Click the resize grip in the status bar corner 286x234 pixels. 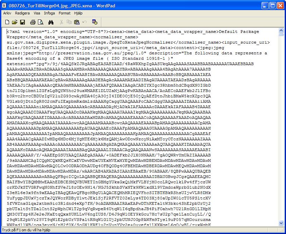[x=283, y=230]
